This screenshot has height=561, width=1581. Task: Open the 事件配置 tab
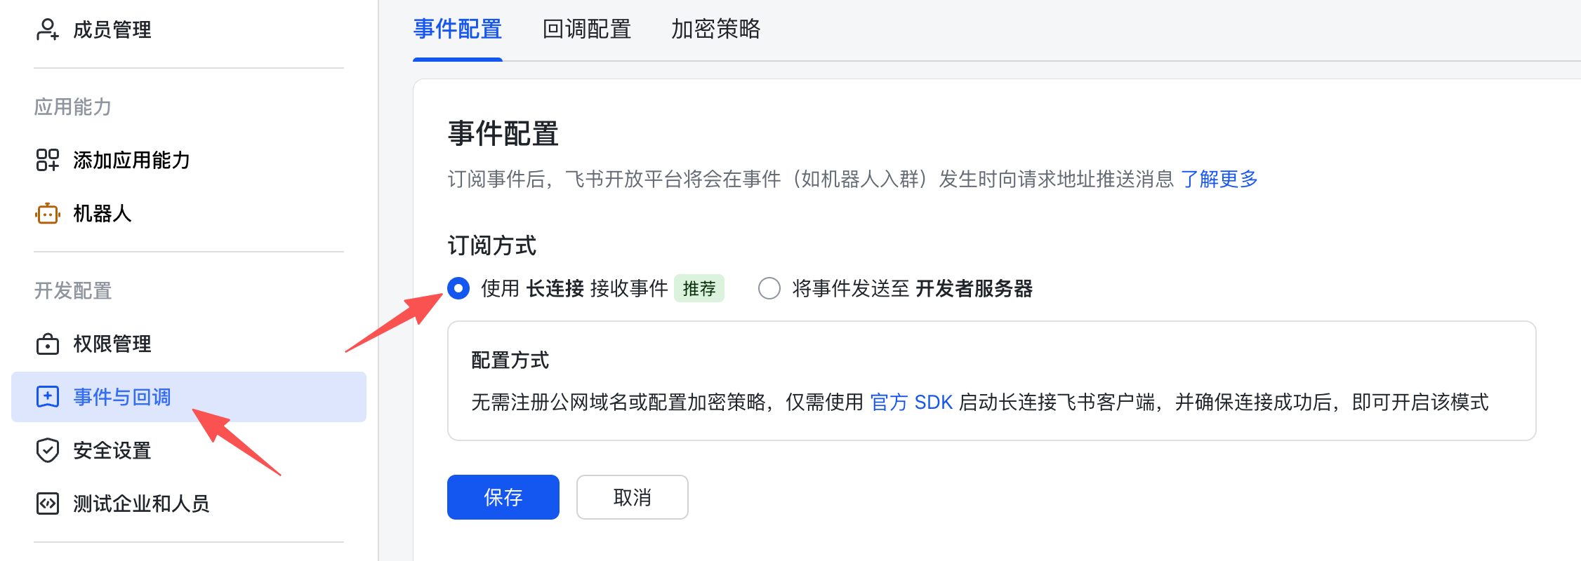[x=457, y=29]
